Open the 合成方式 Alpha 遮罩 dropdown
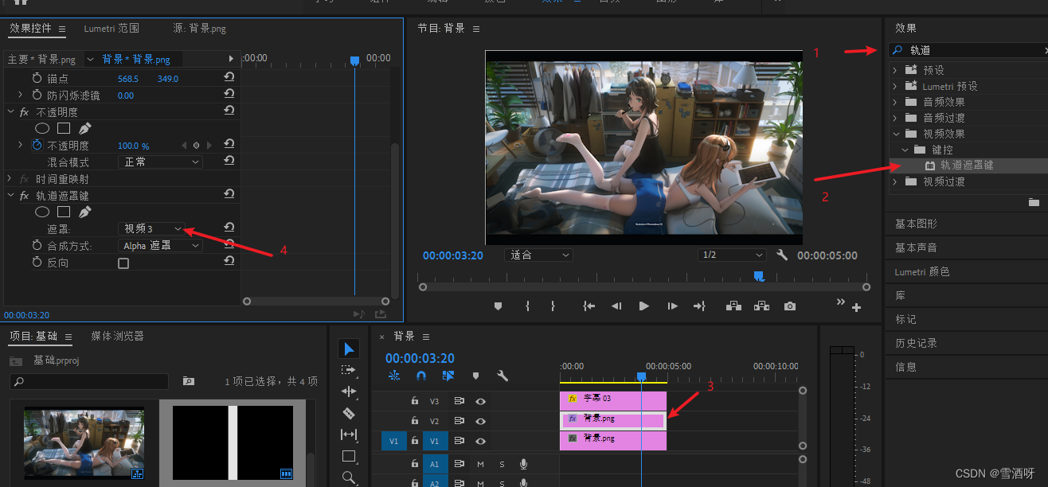 (160, 246)
